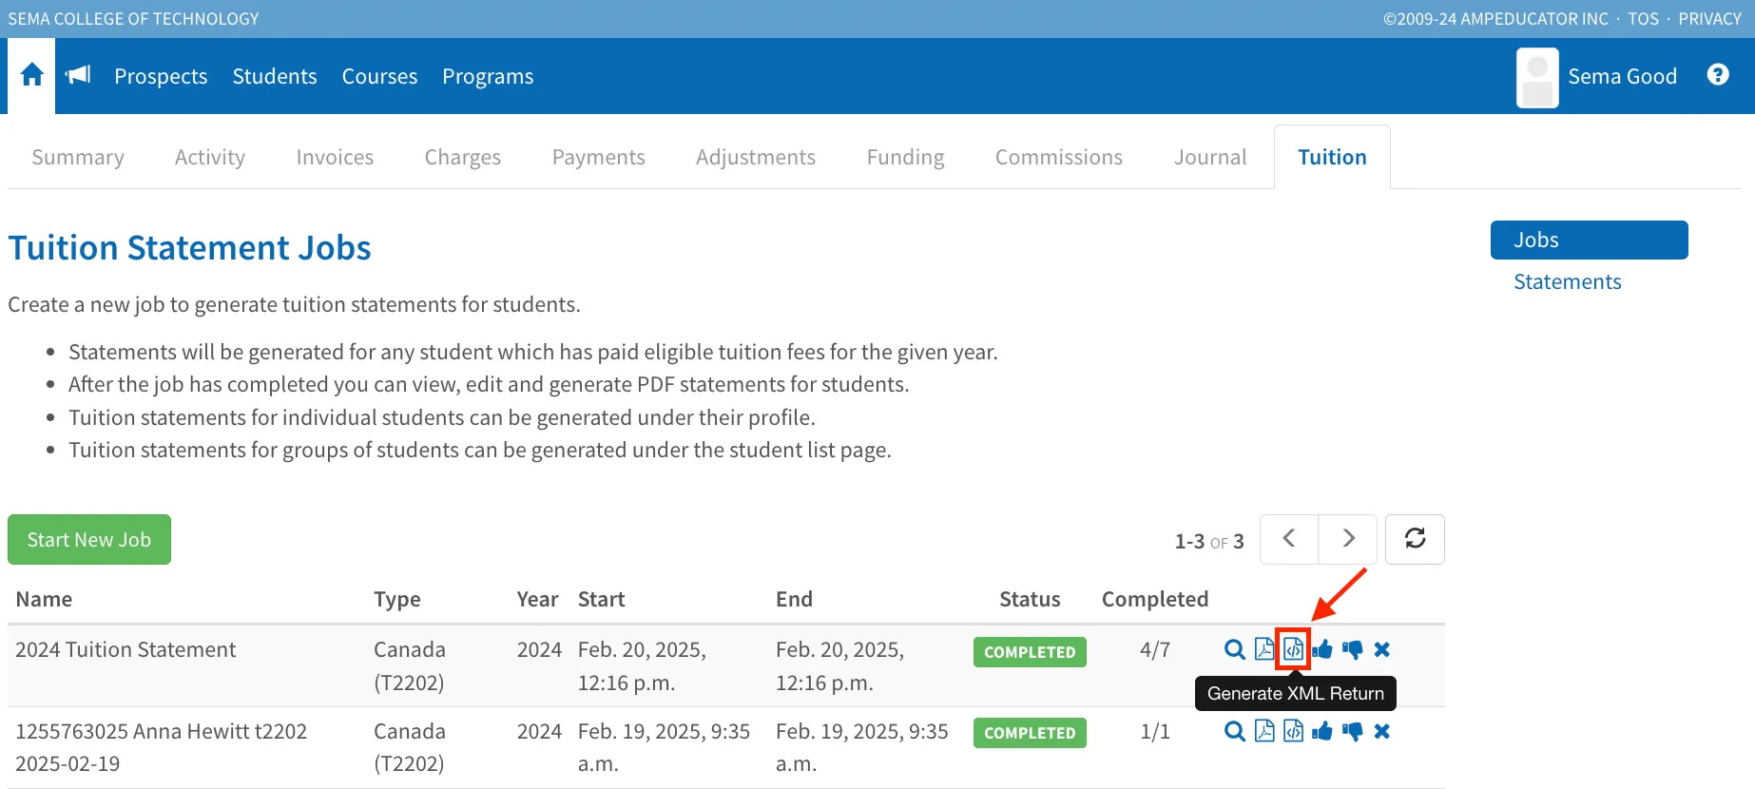Select the Tuition tab

point(1332,157)
